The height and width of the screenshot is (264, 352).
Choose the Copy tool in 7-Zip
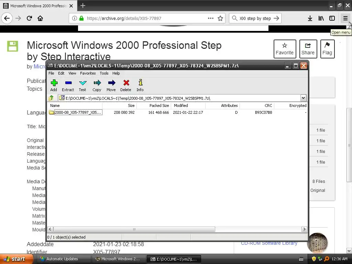[x=97, y=86]
